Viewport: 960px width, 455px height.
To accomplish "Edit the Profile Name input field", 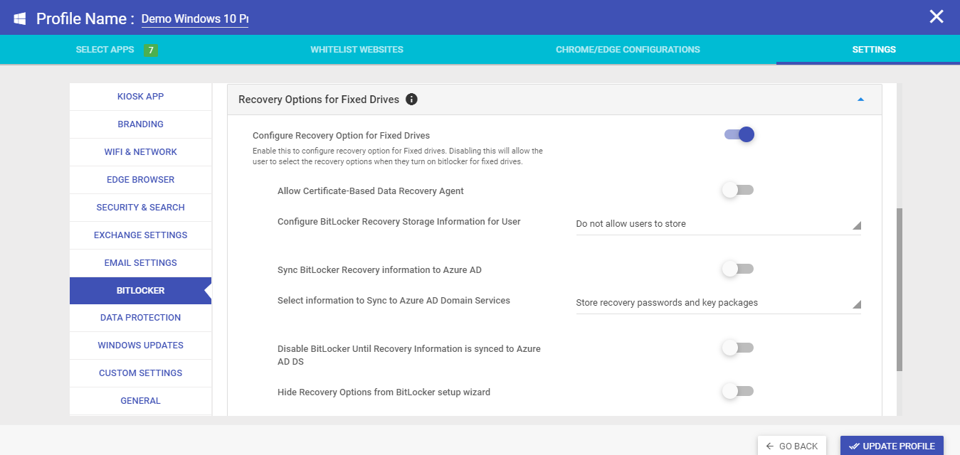I will (x=195, y=19).
